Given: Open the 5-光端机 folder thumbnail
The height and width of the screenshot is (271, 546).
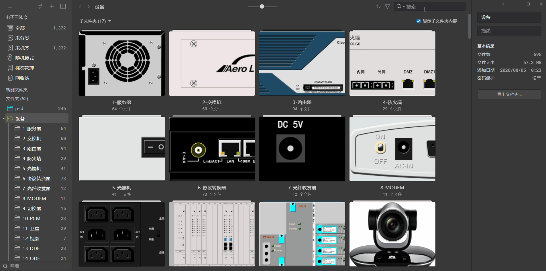Looking at the screenshot, I should pos(122,148).
